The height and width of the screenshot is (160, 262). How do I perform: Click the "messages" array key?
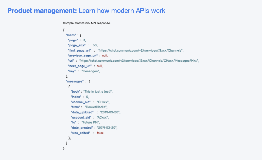pos(75,82)
